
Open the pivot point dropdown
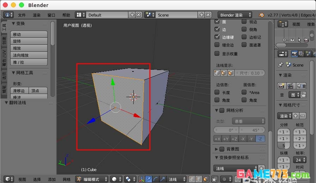click(130, 179)
